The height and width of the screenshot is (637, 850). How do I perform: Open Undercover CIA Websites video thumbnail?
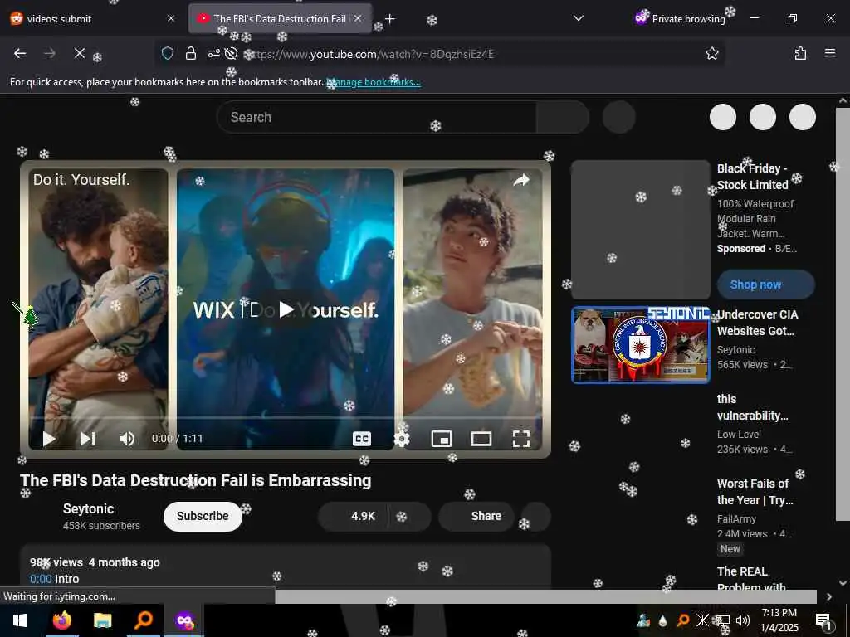pyautogui.click(x=641, y=345)
